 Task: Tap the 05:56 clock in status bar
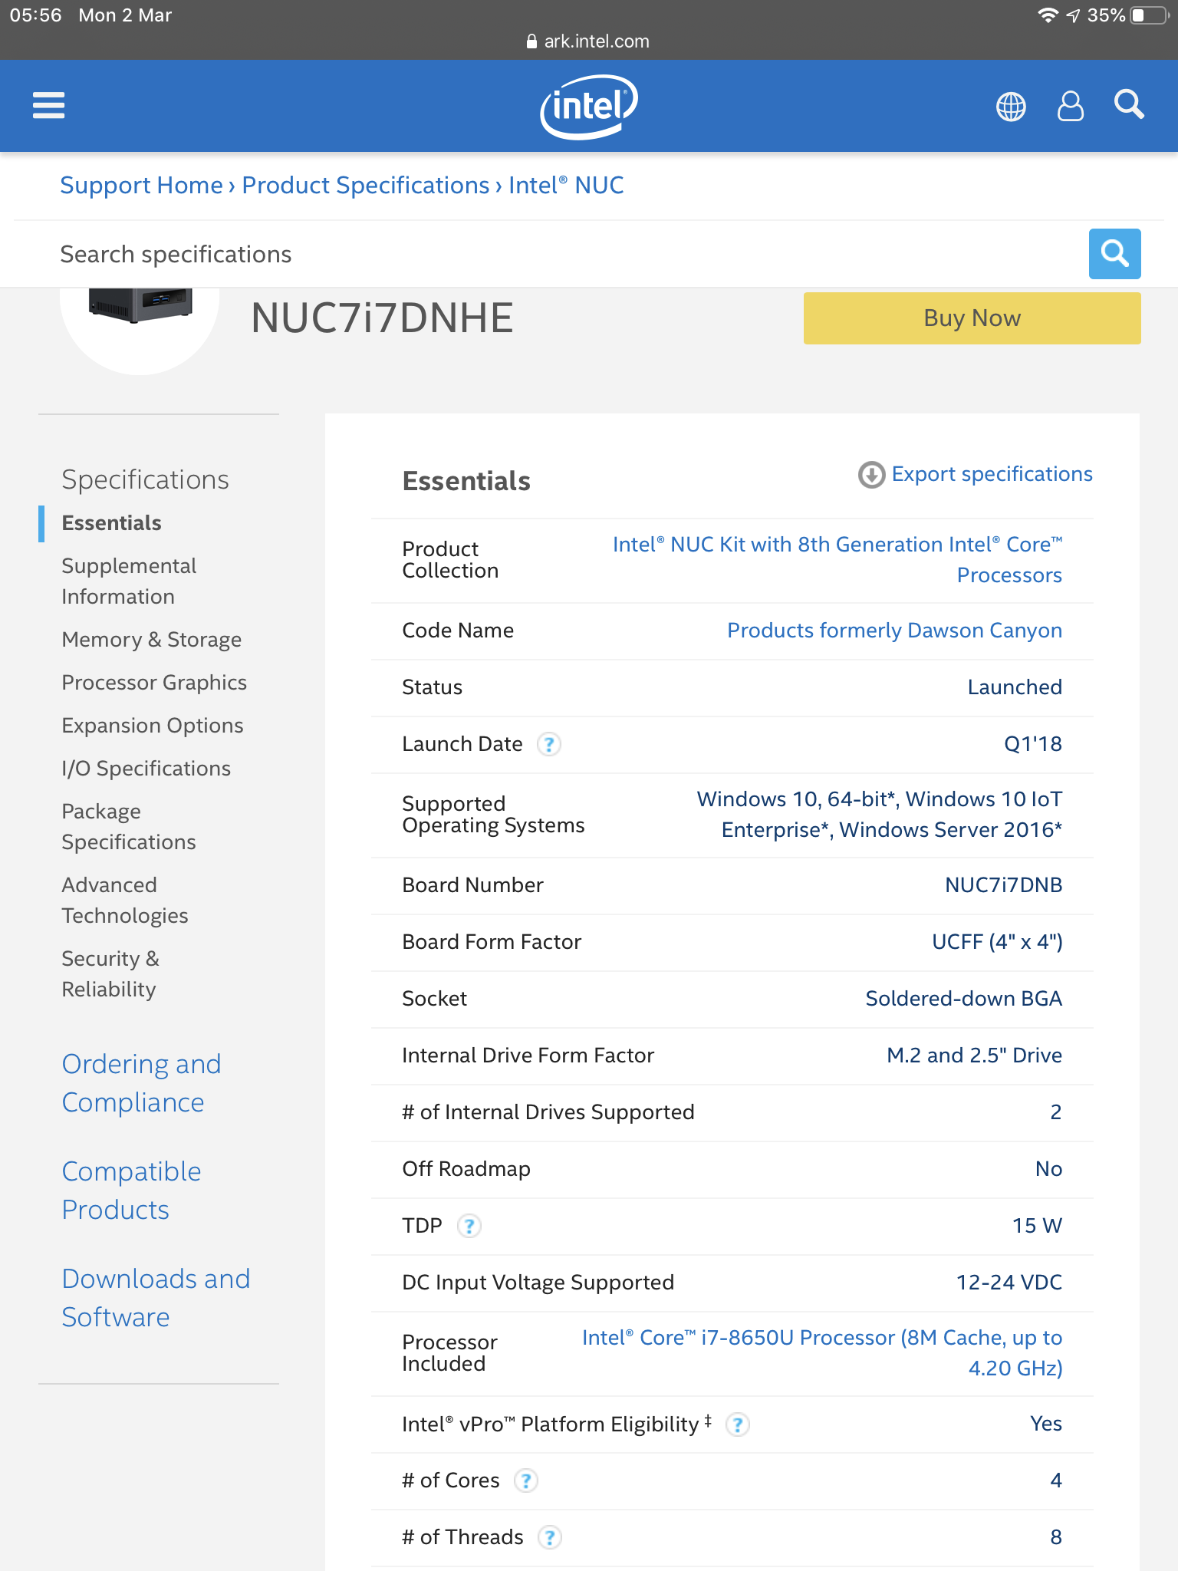pyautogui.click(x=35, y=15)
